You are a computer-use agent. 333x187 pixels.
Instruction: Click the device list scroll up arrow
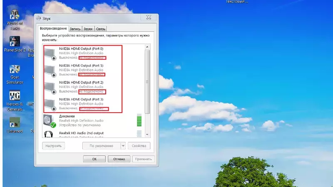[x=147, y=47]
